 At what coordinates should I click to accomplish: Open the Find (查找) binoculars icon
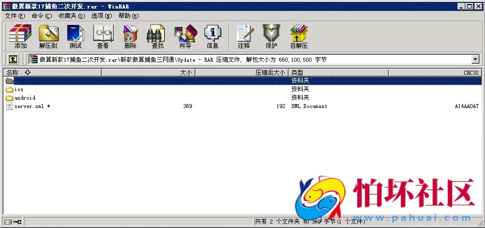pyautogui.click(x=158, y=36)
